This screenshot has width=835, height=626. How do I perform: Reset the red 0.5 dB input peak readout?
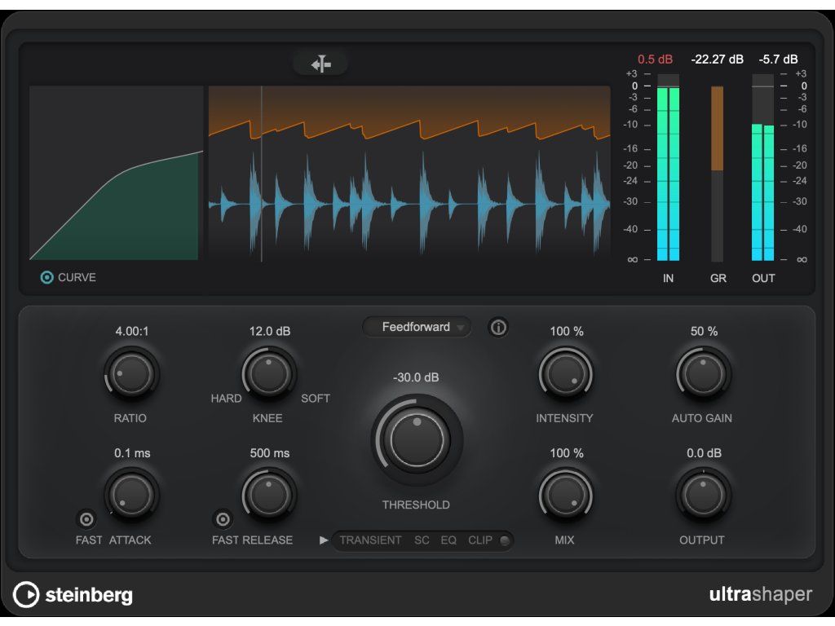655,59
